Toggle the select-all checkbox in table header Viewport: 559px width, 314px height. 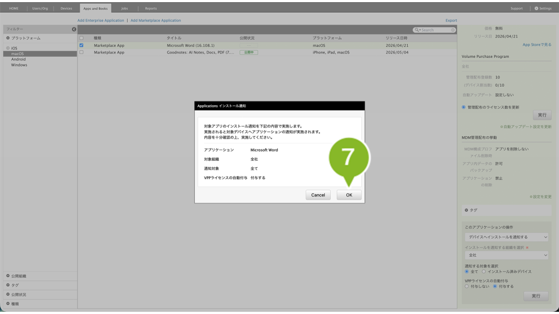(81, 38)
